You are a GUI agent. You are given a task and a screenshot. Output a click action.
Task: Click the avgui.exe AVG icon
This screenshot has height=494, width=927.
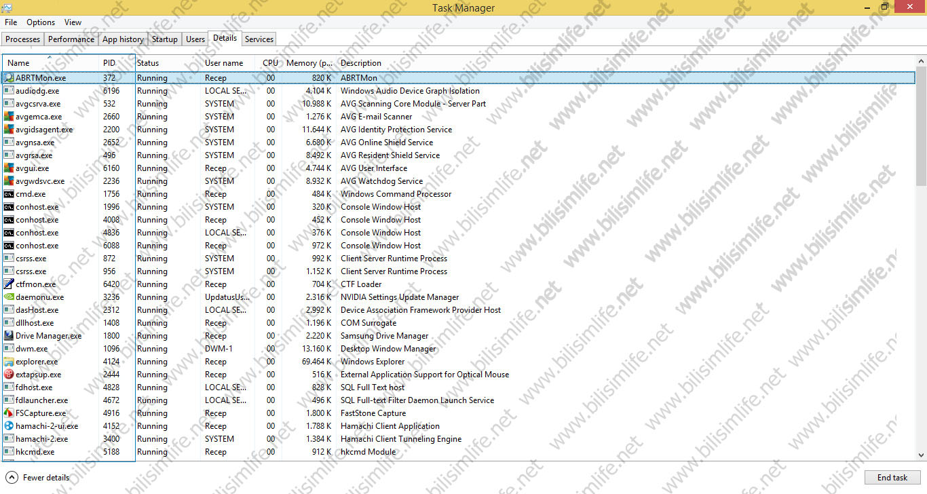[9, 168]
